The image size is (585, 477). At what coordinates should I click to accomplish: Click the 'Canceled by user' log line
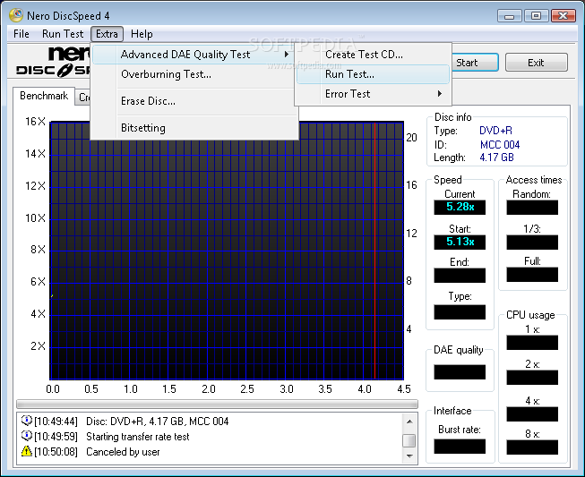(x=123, y=452)
